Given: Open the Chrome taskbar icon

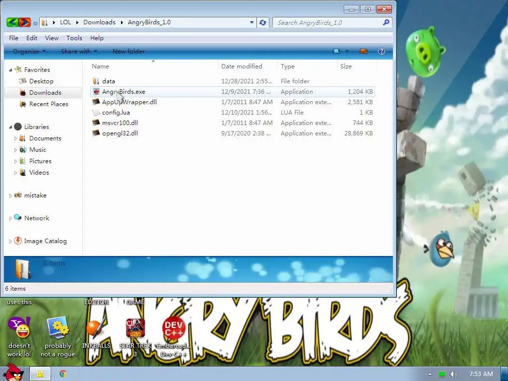Looking at the screenshot, I should pyautogui.click(x=63, y=374).
